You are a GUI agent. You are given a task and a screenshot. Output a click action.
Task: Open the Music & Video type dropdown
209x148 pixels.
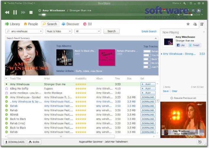[58, 31]
